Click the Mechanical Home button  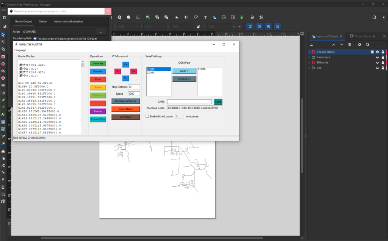pos(125,101)
